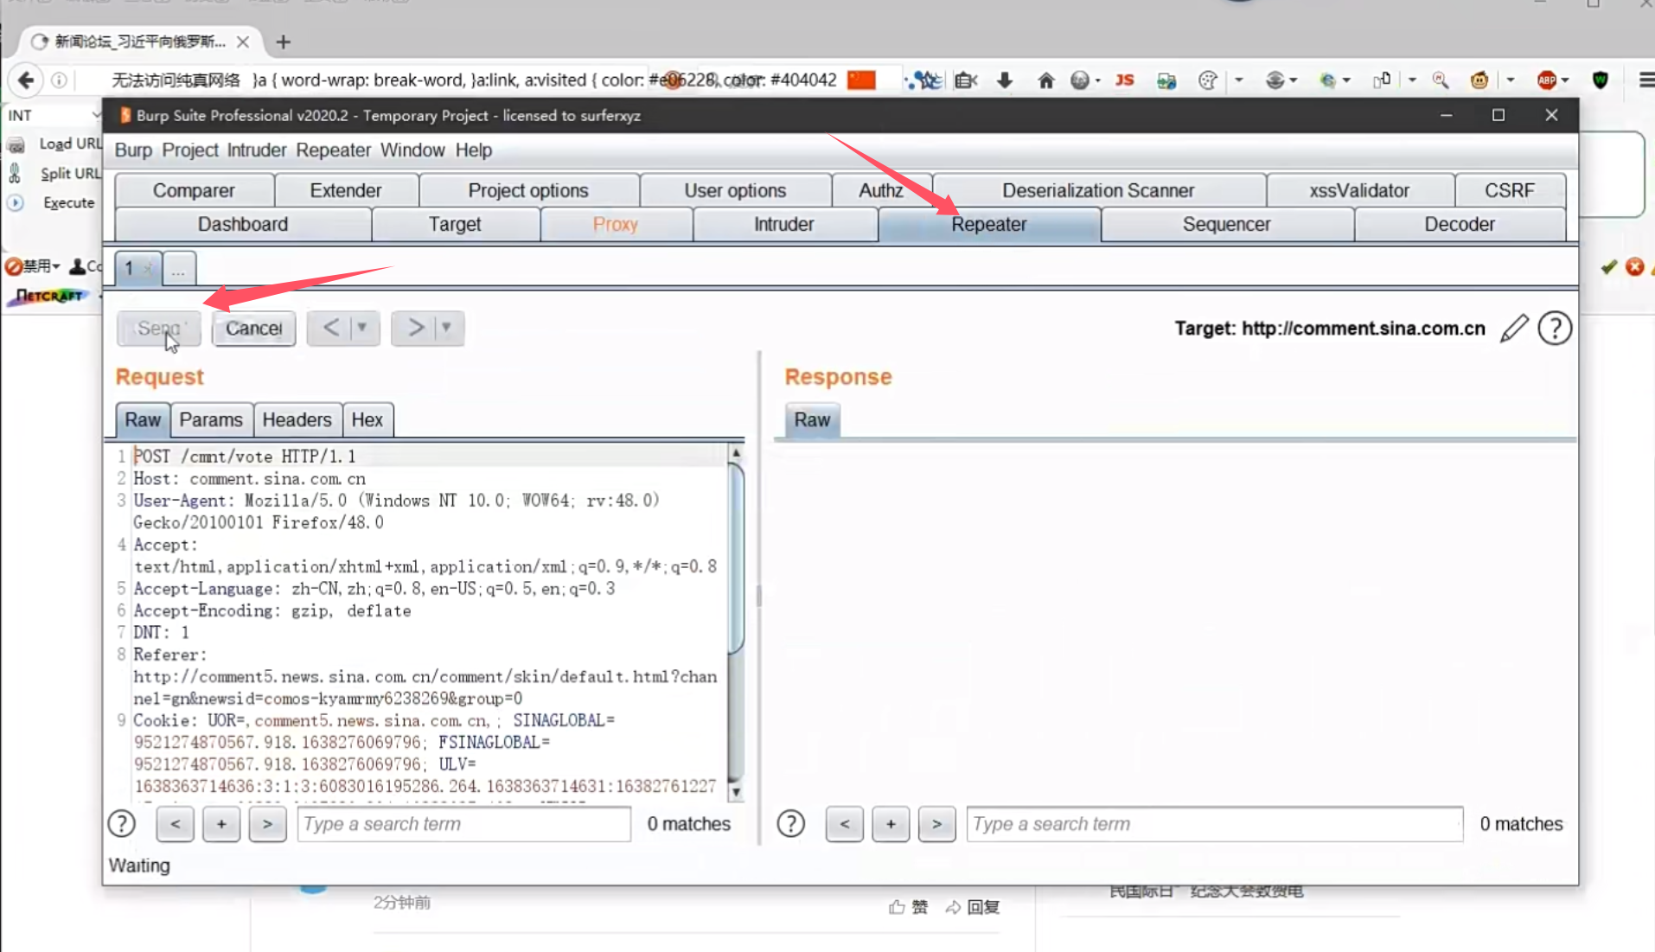
Task: Click the video camera toolbar icon
Action: click(966, 80)
